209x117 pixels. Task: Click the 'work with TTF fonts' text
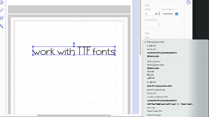tap(74, 51)
